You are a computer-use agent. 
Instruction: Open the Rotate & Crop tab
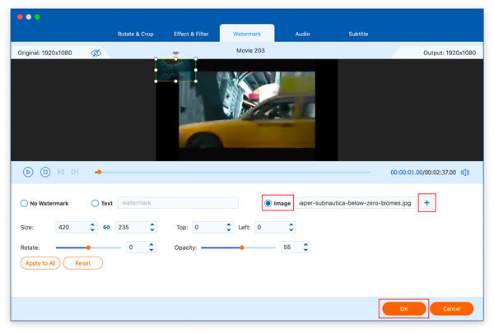pyautogui.click(x=135, y=34)
